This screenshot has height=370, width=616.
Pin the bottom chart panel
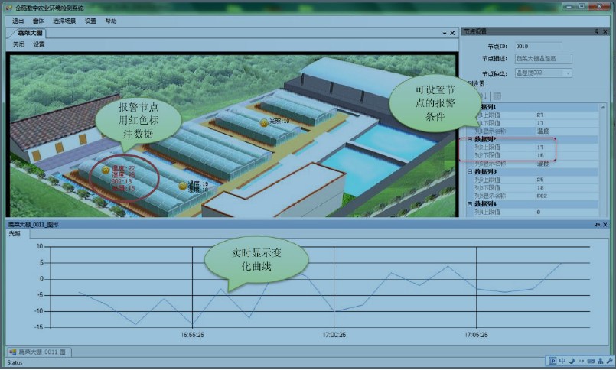pos(598,226)
